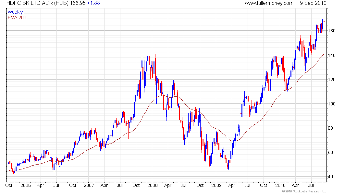This screenshot has height=194, width=357.
Task: Click the 2007 year label on time axis
Action: pos(89,185)
